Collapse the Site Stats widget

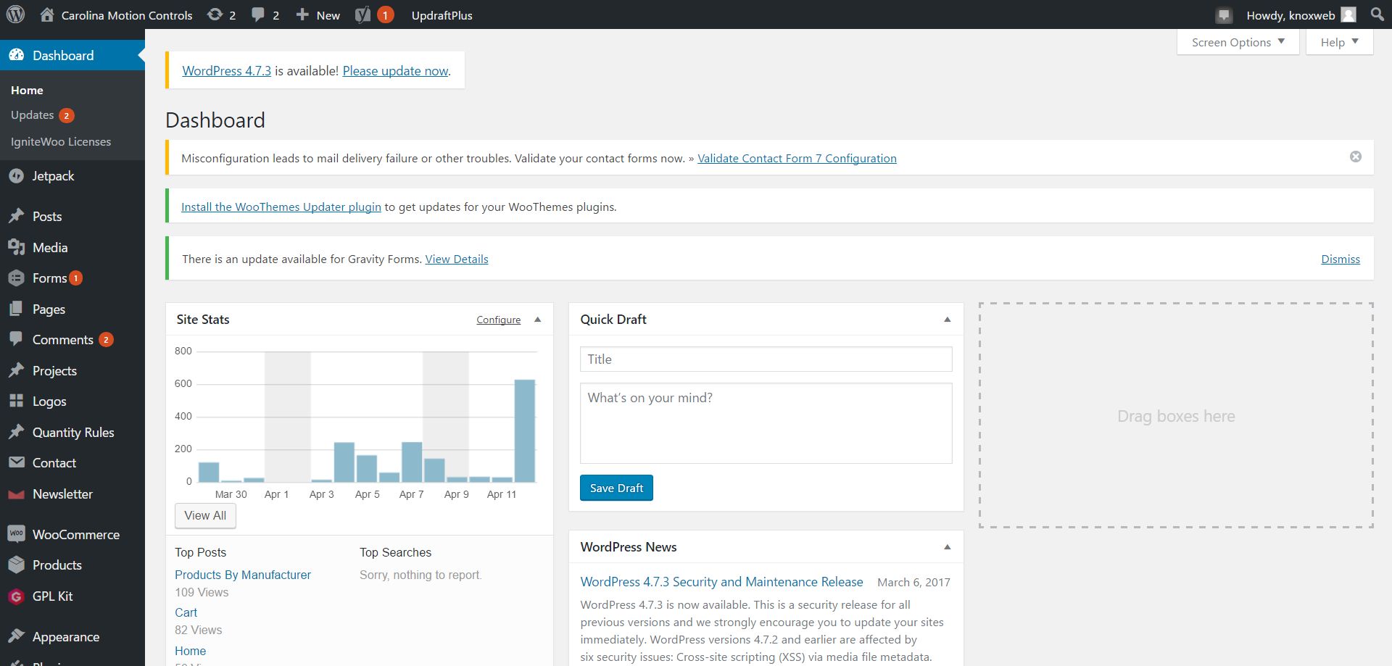(x=537, y=320)
